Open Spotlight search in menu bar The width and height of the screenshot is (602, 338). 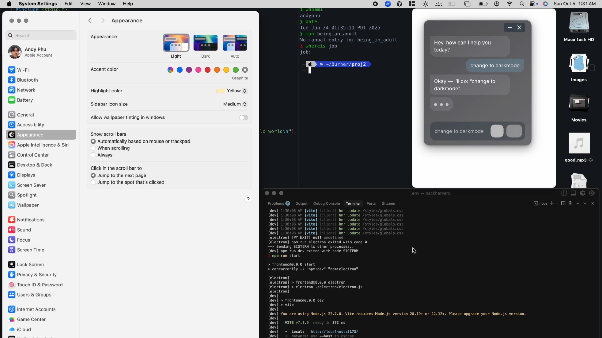(x=522, y=4)
